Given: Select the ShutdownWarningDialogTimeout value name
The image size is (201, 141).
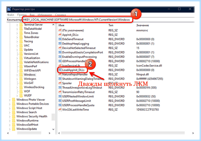Looking at the screenshot, I should click(82, 79).
